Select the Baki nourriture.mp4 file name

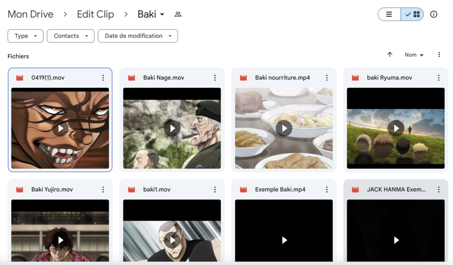point(282,78)
